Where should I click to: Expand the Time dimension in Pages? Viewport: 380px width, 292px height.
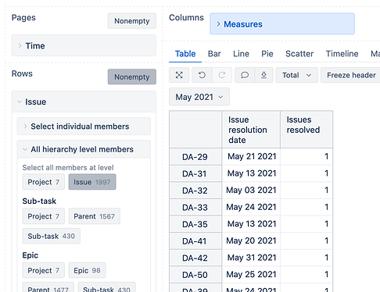click(84, 45)
